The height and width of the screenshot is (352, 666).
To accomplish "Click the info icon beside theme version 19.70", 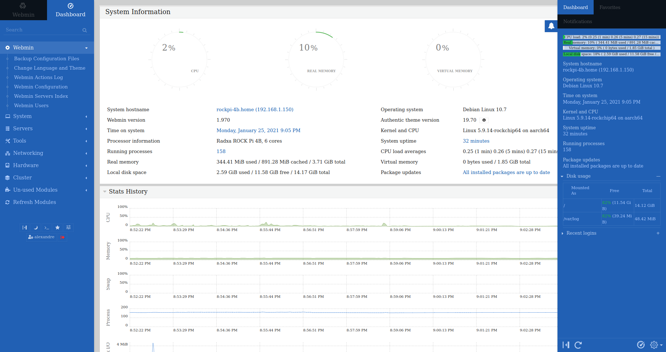I will click(x=484, y=120).
